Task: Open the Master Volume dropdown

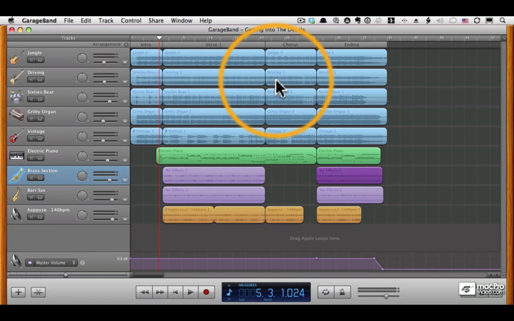Action: (x=51, y=263)
